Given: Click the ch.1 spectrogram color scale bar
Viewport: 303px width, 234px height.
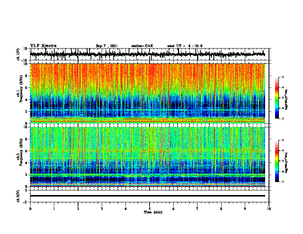Looking at the screenshot, I should [x=277, y=98].
